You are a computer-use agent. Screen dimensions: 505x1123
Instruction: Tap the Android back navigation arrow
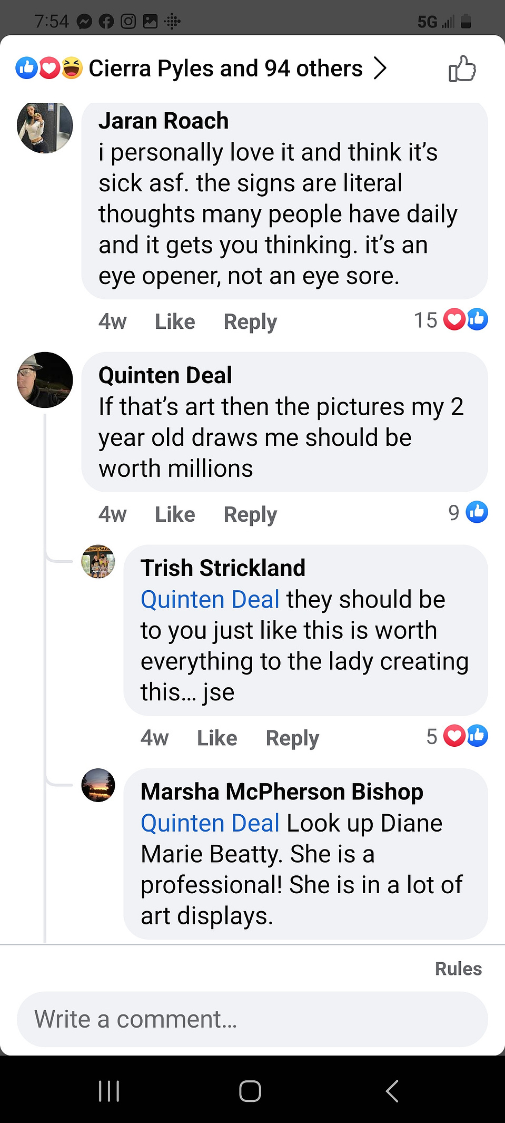(392, 1091)
